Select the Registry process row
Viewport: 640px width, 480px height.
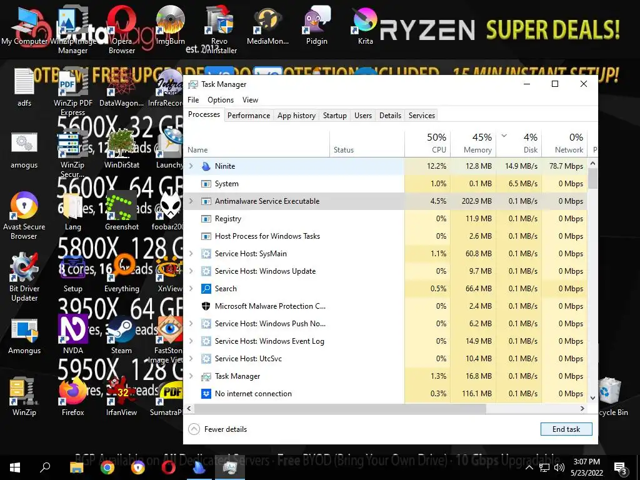(385, 219)
